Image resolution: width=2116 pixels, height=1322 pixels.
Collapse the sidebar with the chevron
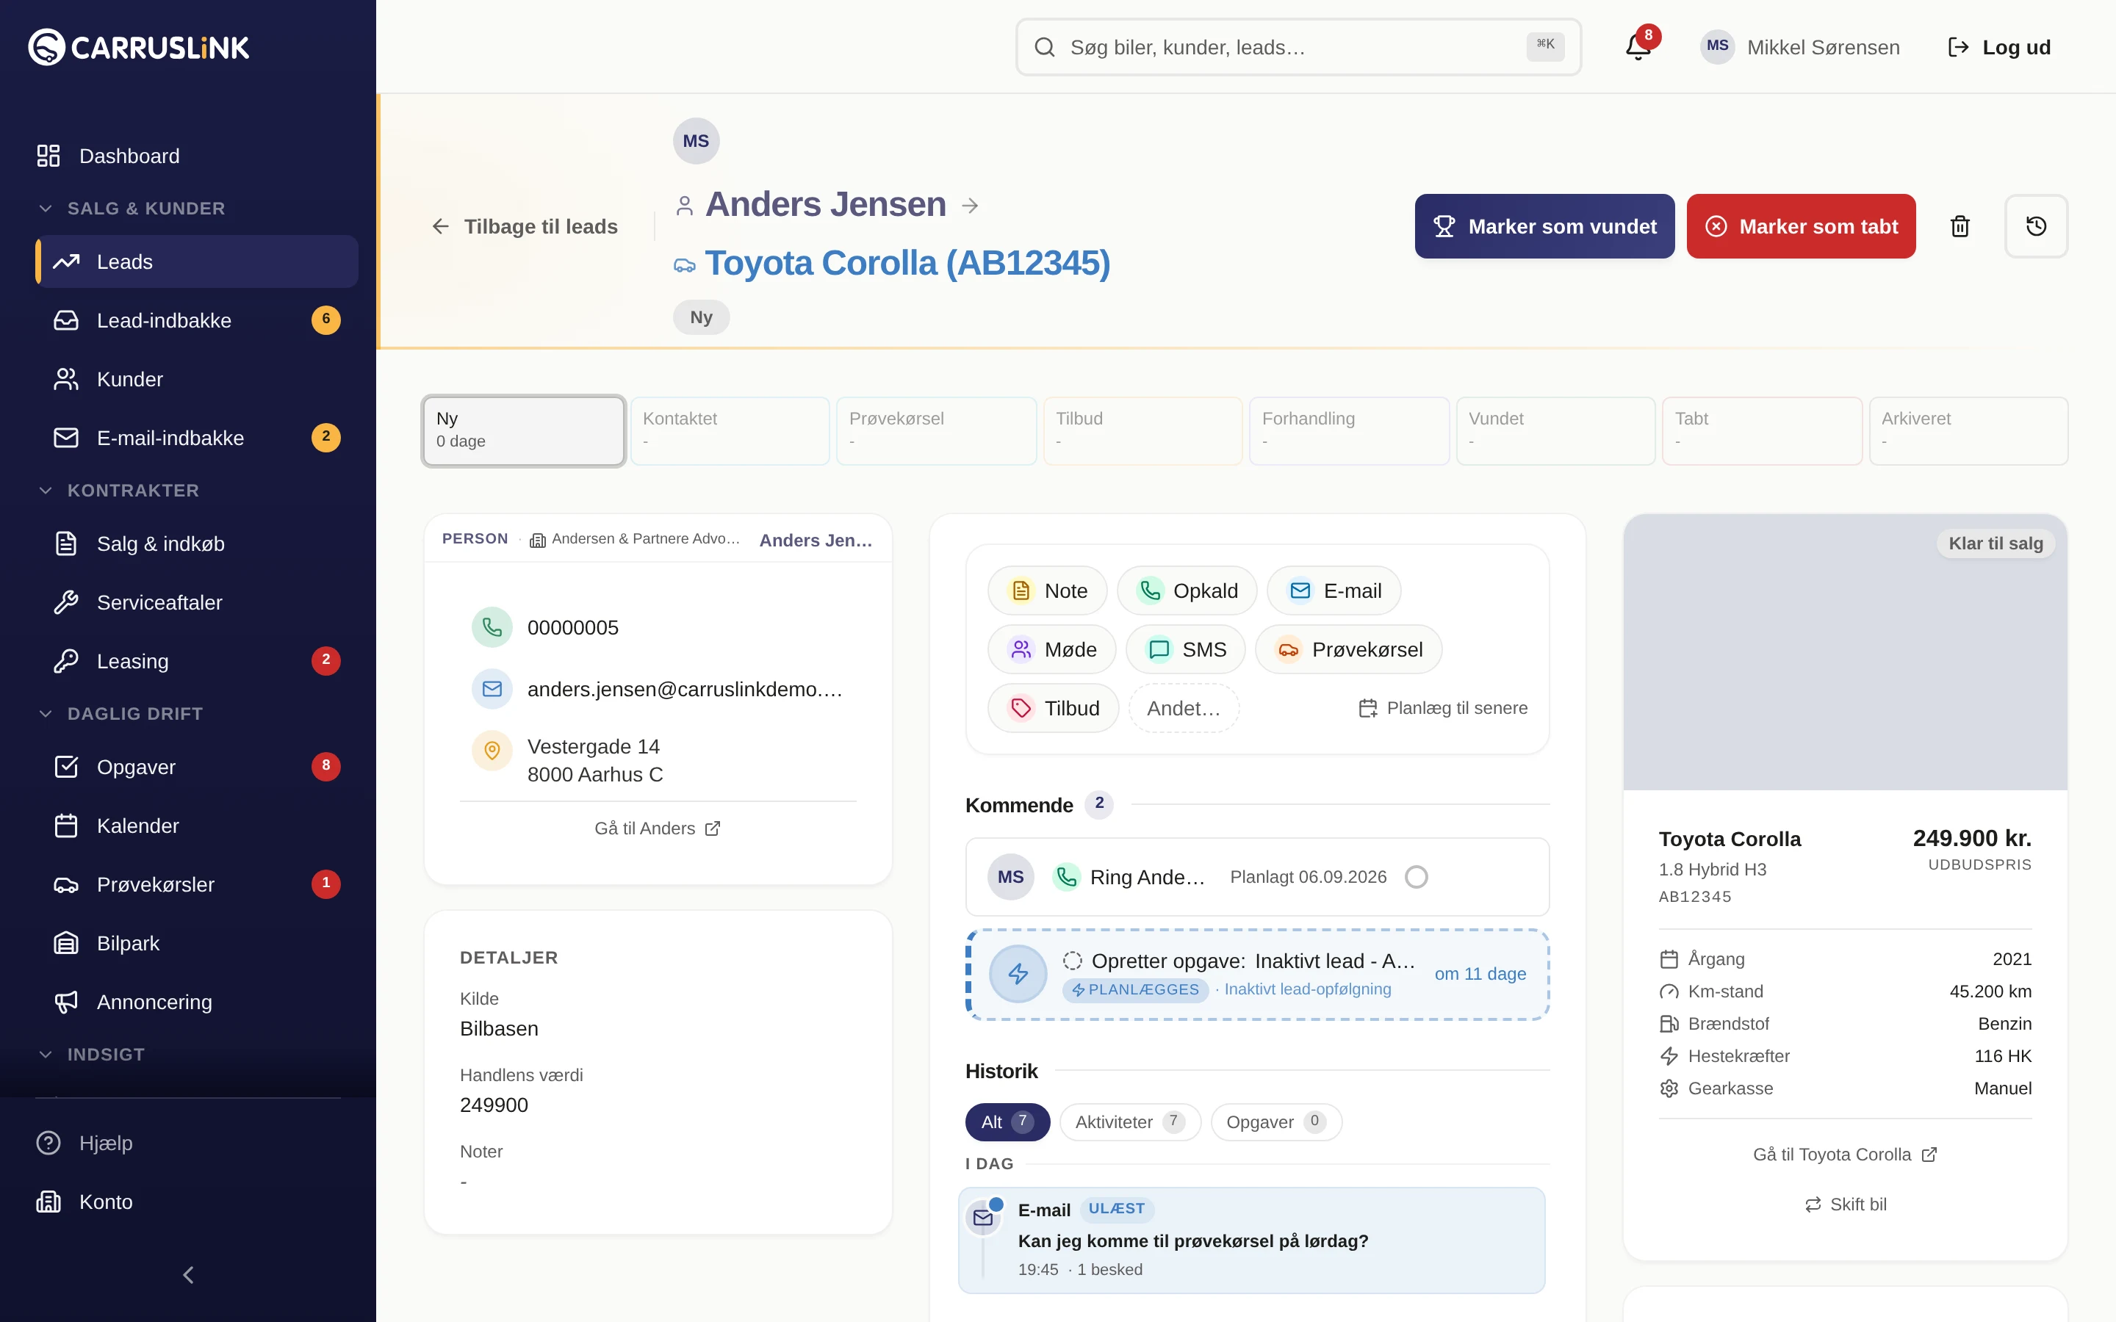[188, 1275]
